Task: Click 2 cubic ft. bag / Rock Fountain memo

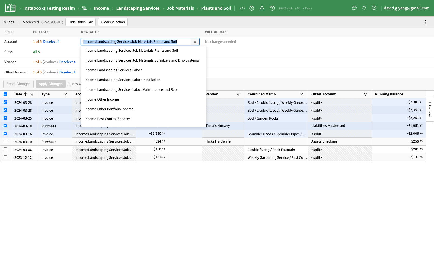Action: (x=276, y=150)
